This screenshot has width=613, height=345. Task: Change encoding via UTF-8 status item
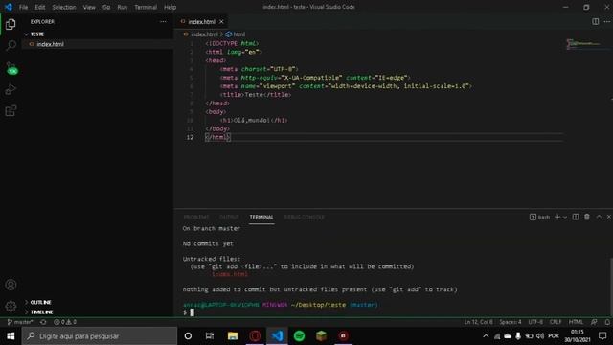tap(535, 322)
